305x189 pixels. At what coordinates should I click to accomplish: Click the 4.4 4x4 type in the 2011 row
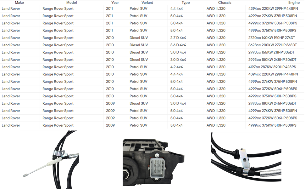(x=177, y=9)
